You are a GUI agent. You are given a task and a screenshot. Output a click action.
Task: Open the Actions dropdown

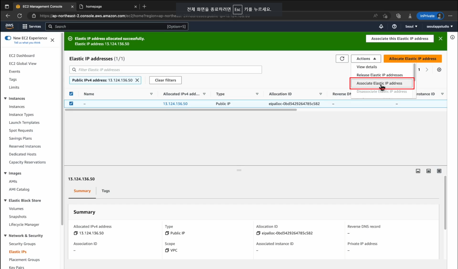coord(366,59)
